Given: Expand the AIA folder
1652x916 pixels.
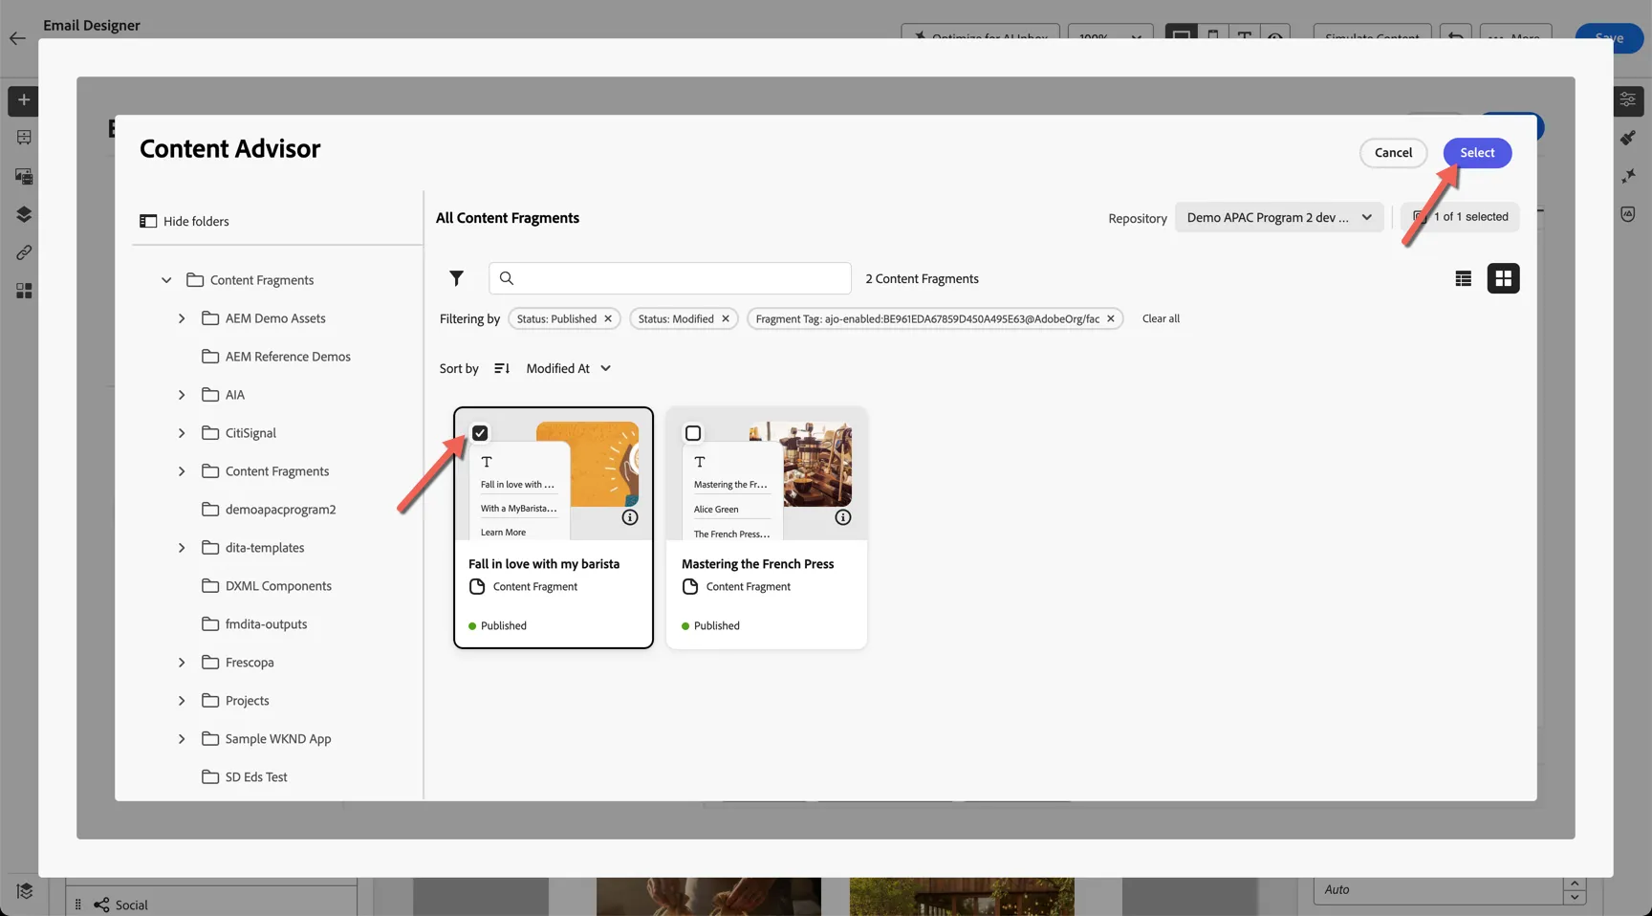Looking at the screenshot, I should click(182, 395).
